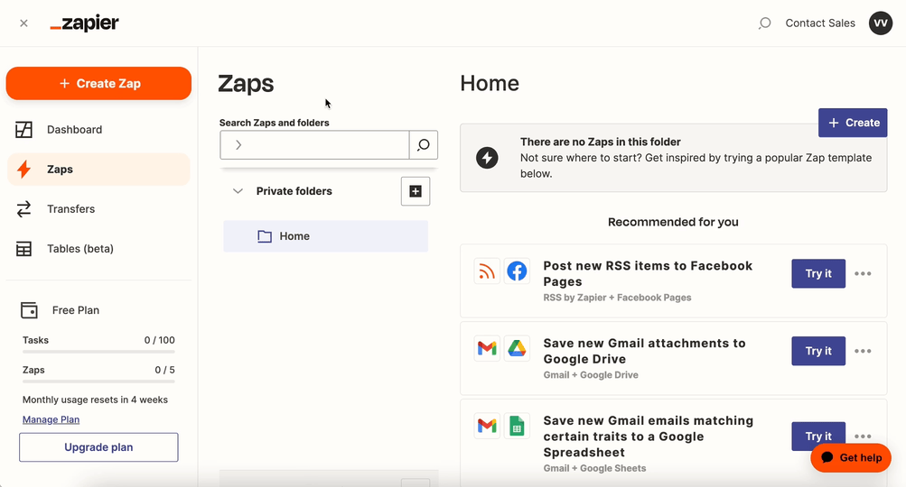Open Transfers from the sidebar
This screenshot has width=906, height=487.
[70, 209]
